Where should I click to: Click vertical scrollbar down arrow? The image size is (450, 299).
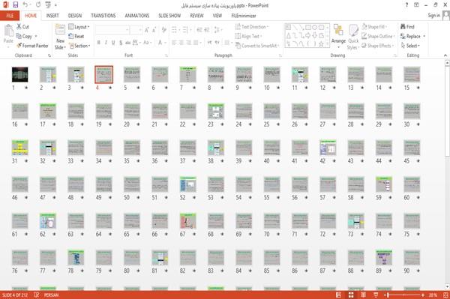click(447, 286)
